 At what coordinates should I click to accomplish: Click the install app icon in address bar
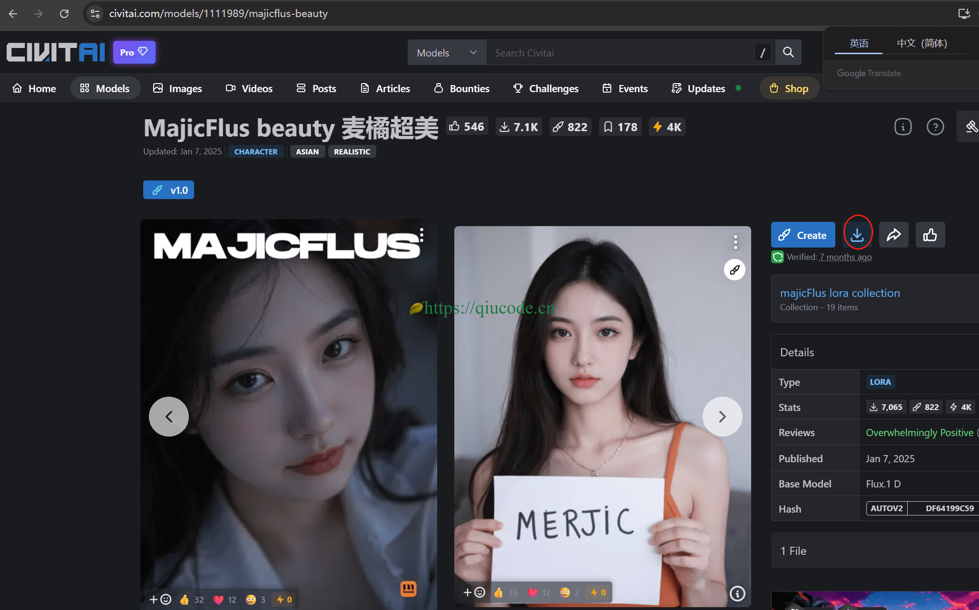pos(964,13)
